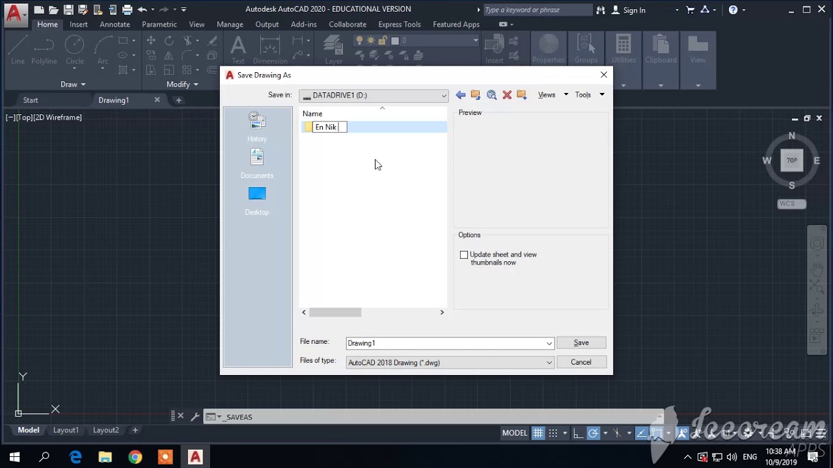This screenshot has width=833, height=468.
Task: Select the Polyline tool in ribbon
Action: click(x=44, y=50)
